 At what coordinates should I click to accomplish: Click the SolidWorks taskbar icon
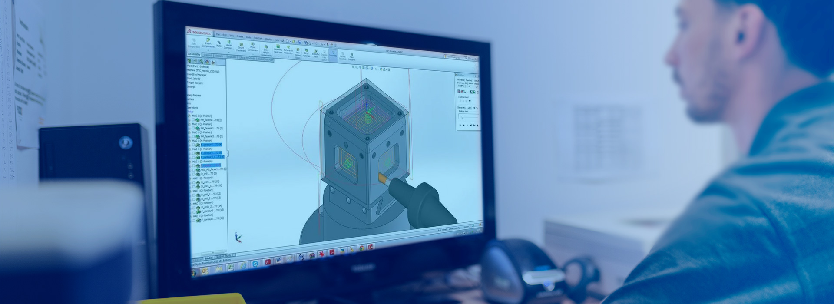tap(371, 248)
